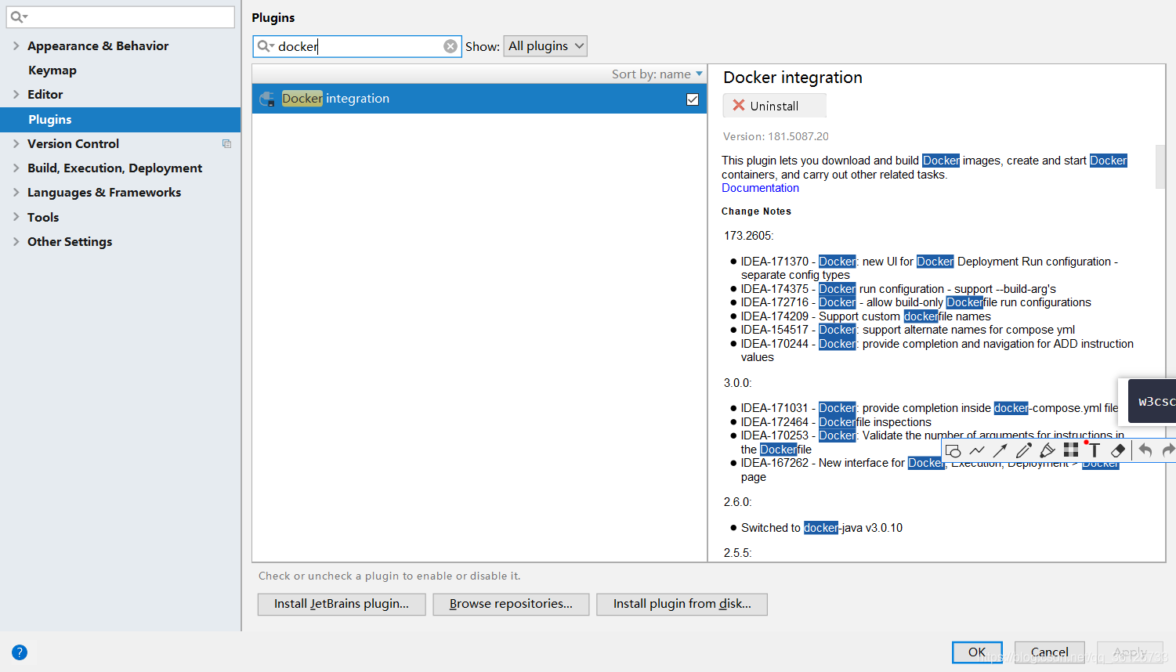Screen dimensions: 1176x672
Task: Open the plugin search history magnifier
Action: [266, 46]
